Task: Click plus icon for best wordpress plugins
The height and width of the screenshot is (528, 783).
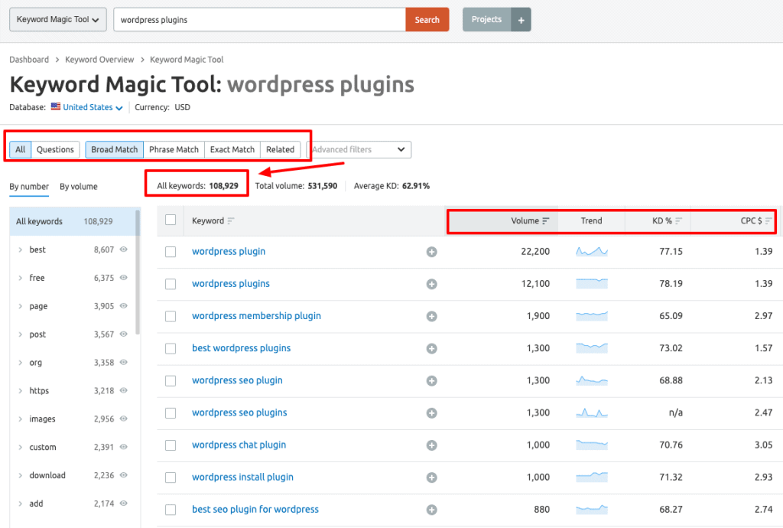Action: (432, 349)
